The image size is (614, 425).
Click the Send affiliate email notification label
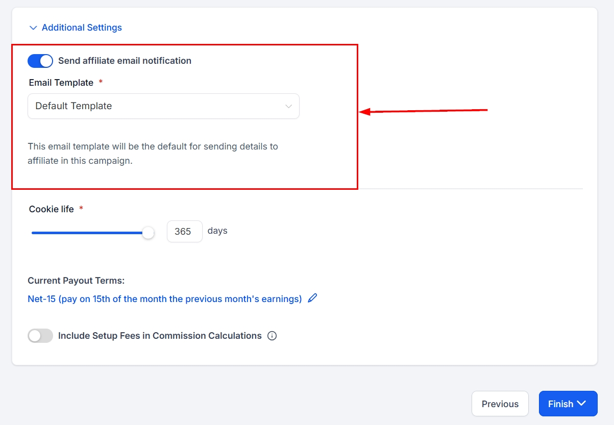(x=125, y=61)
